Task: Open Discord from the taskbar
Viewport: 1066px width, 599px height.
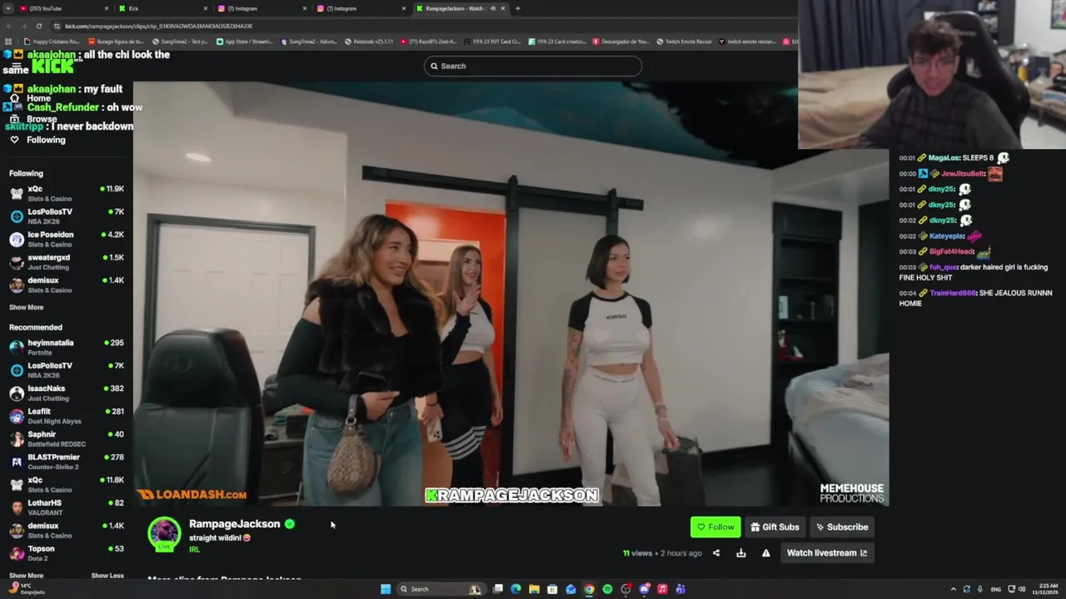Action: 644,589
